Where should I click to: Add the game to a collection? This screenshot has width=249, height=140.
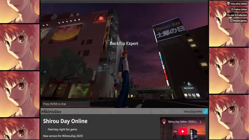237,15
